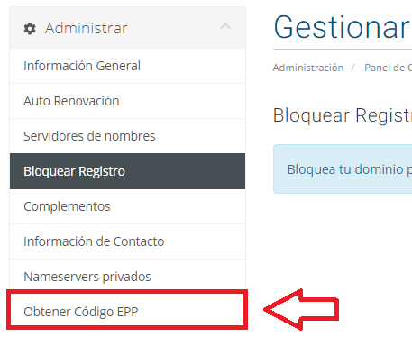
Task: Click the large Gestionar page title
Action: pos(343,27)
